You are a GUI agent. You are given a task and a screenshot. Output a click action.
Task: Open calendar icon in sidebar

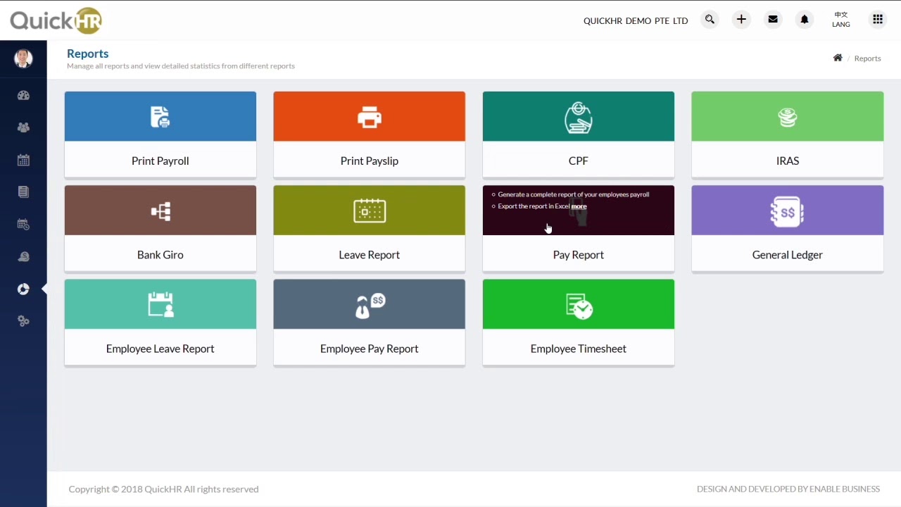tap(23, 160)
